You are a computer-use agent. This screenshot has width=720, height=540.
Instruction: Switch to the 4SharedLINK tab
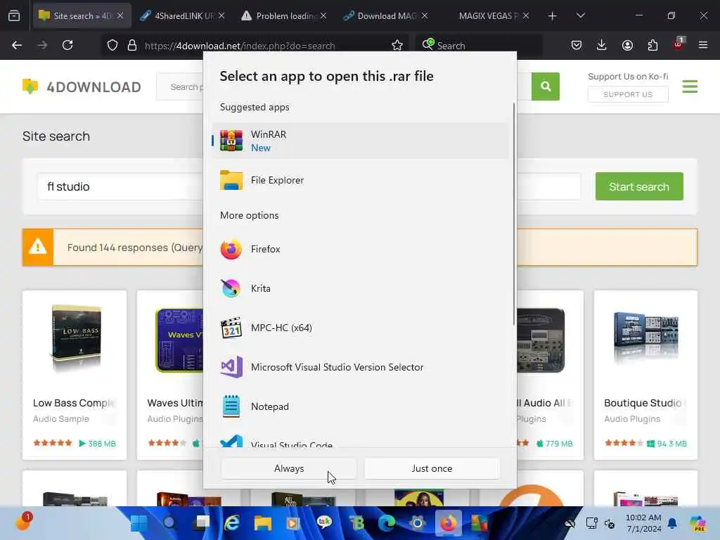tap(182, 15)
